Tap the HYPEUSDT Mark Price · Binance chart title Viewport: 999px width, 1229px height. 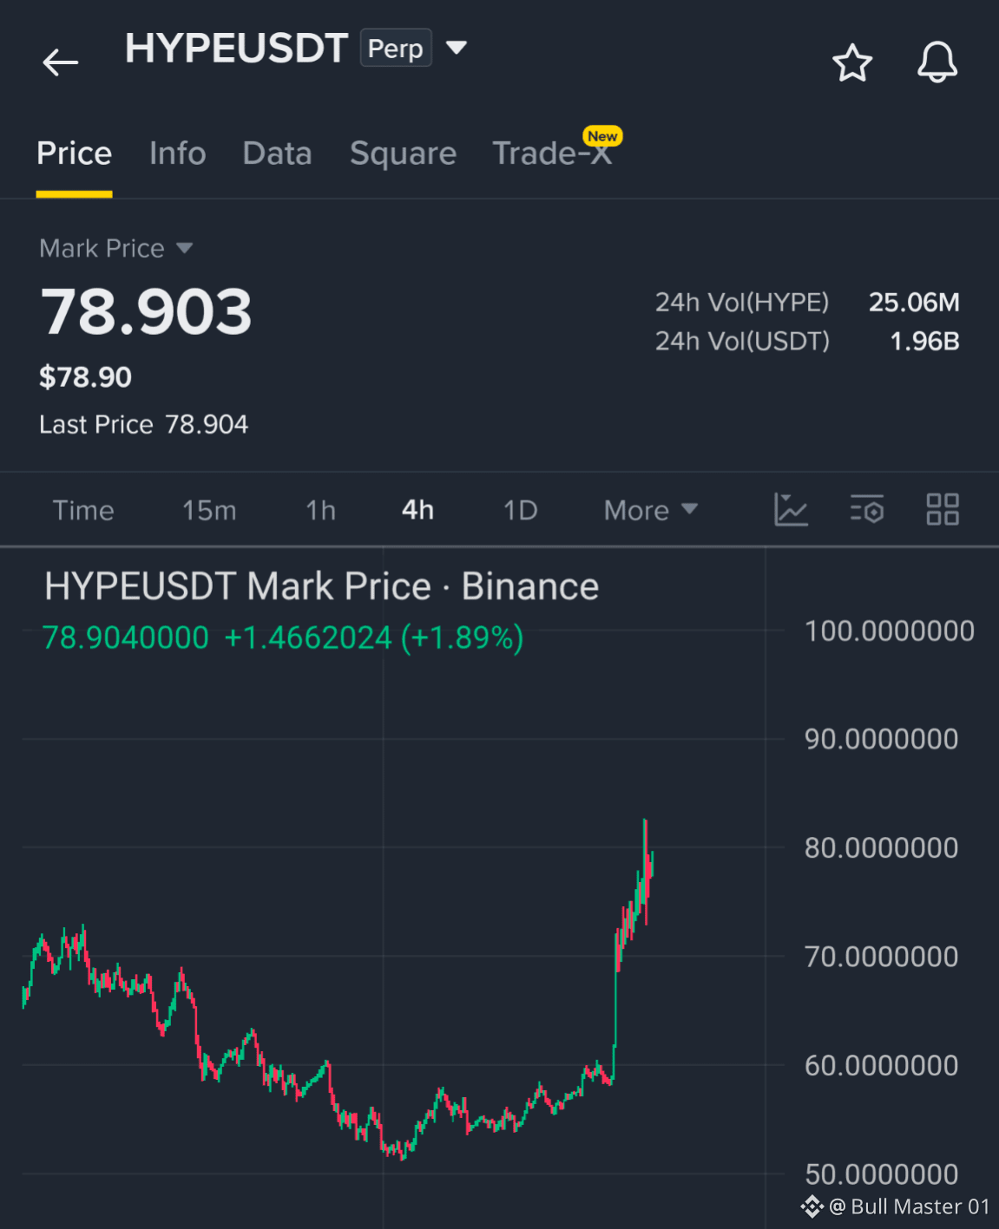click(x=321, y=586)
